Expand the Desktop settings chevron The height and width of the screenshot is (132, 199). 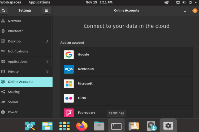pos(47,41)
